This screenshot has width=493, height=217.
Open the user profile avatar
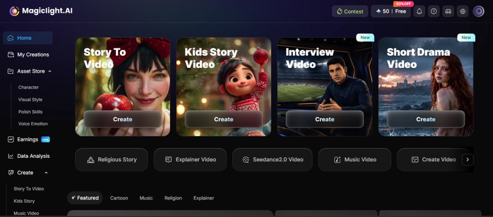(479, 11)
